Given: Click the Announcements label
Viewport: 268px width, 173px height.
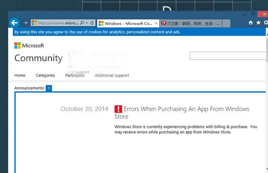Looking at the screenshot, I should [29, 88].
